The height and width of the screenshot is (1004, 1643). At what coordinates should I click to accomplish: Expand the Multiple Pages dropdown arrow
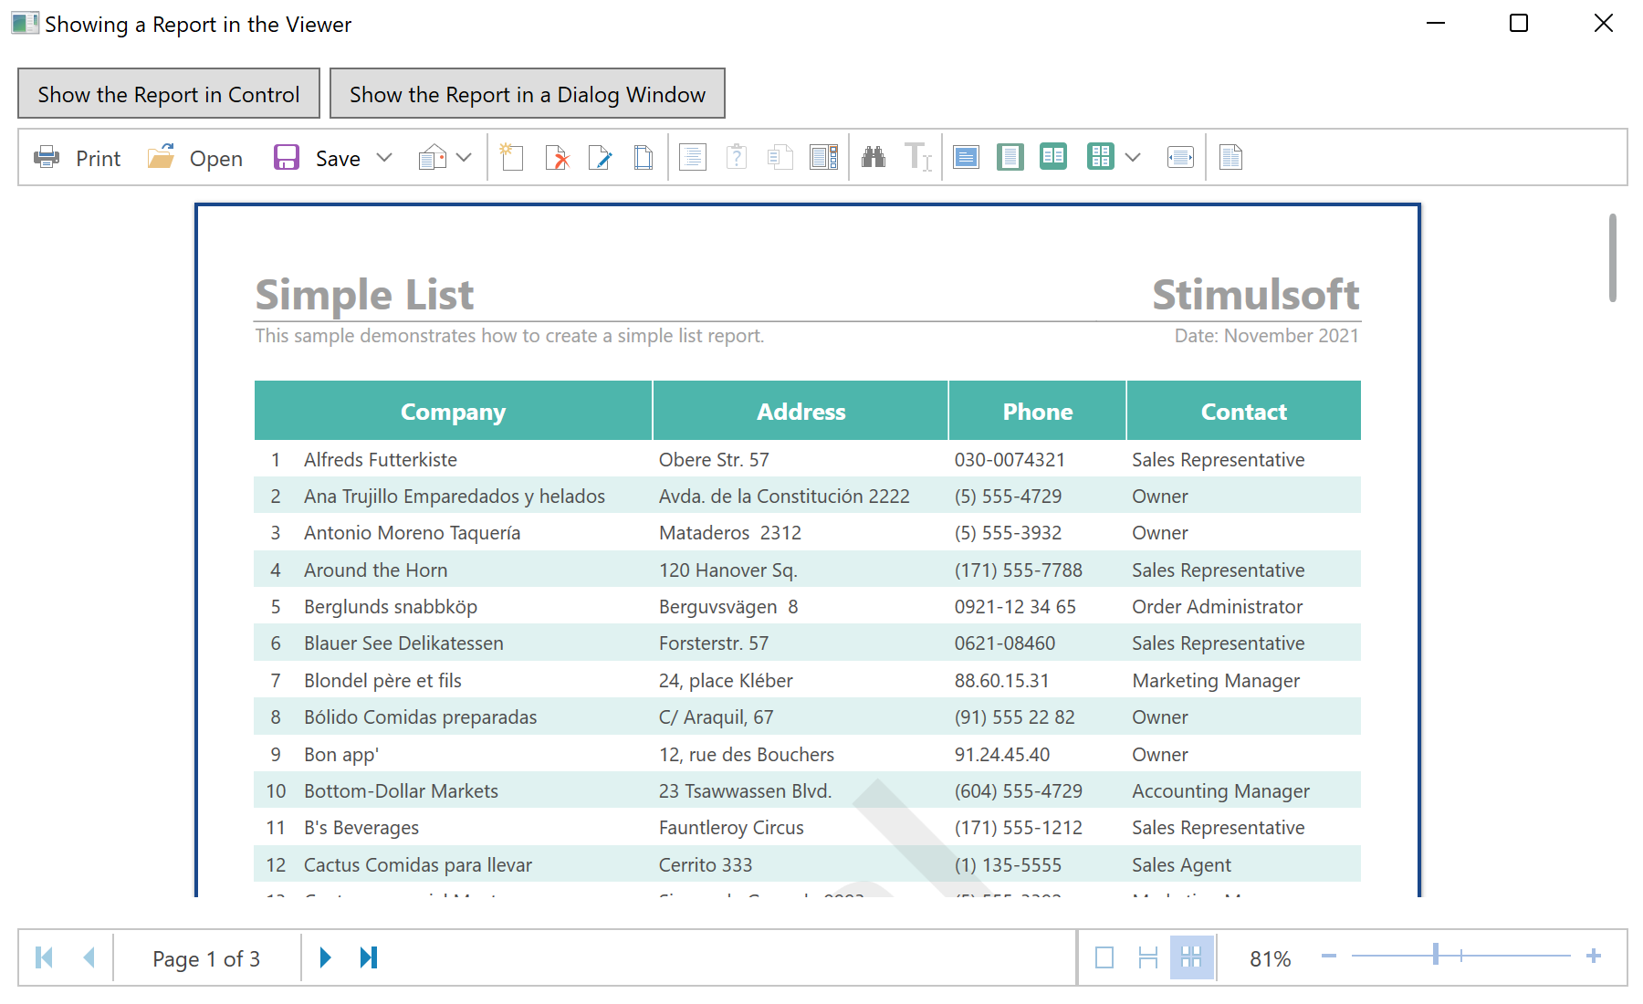(x=1133, y=158)
